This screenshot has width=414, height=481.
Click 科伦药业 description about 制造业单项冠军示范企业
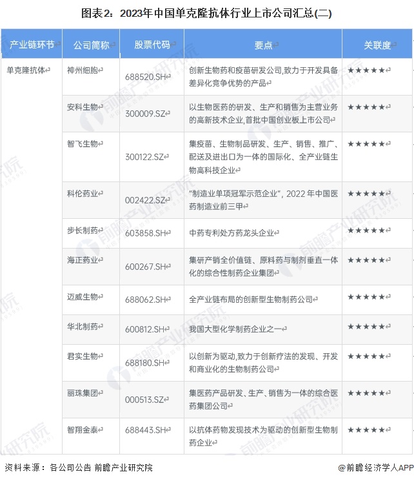coord(263,200)
